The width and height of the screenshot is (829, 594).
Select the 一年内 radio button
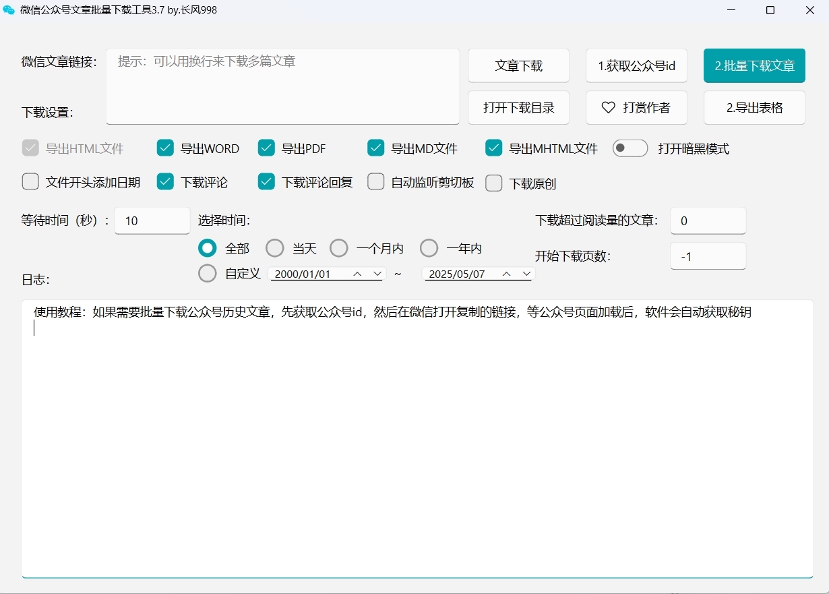tap(429, 248)
